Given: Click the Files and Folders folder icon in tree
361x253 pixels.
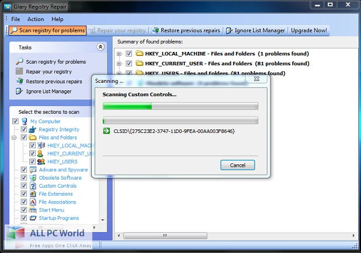Looking at the screenshot, I should (33, 138).
